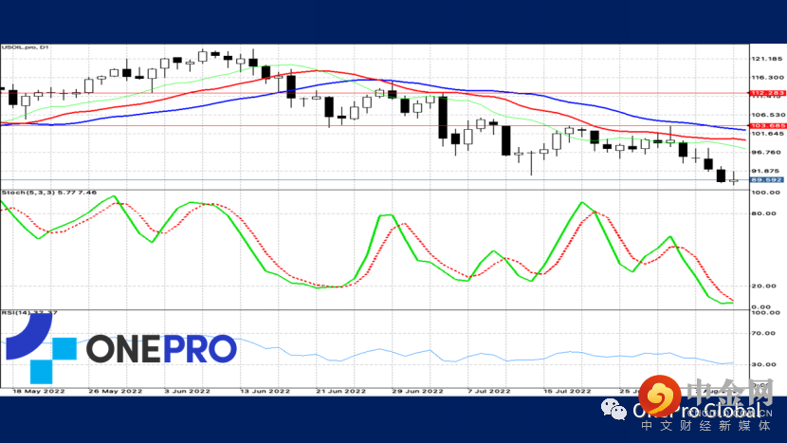Image resolution: width=787 pixels, height=443 pixels.
Task: Click the 70.00 level on RSI scale
Action: coord(763,333)
